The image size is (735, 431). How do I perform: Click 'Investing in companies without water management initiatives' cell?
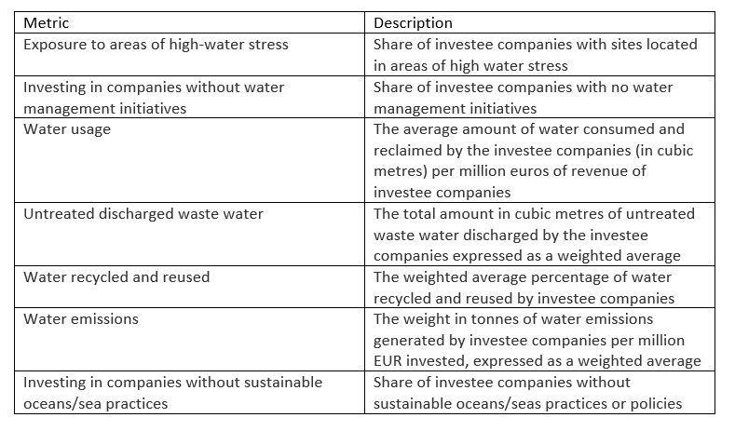(x=189, y=97)
